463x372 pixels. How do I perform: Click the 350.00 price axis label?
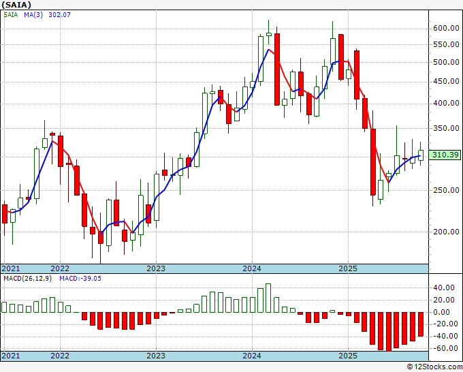coord(446,128)
